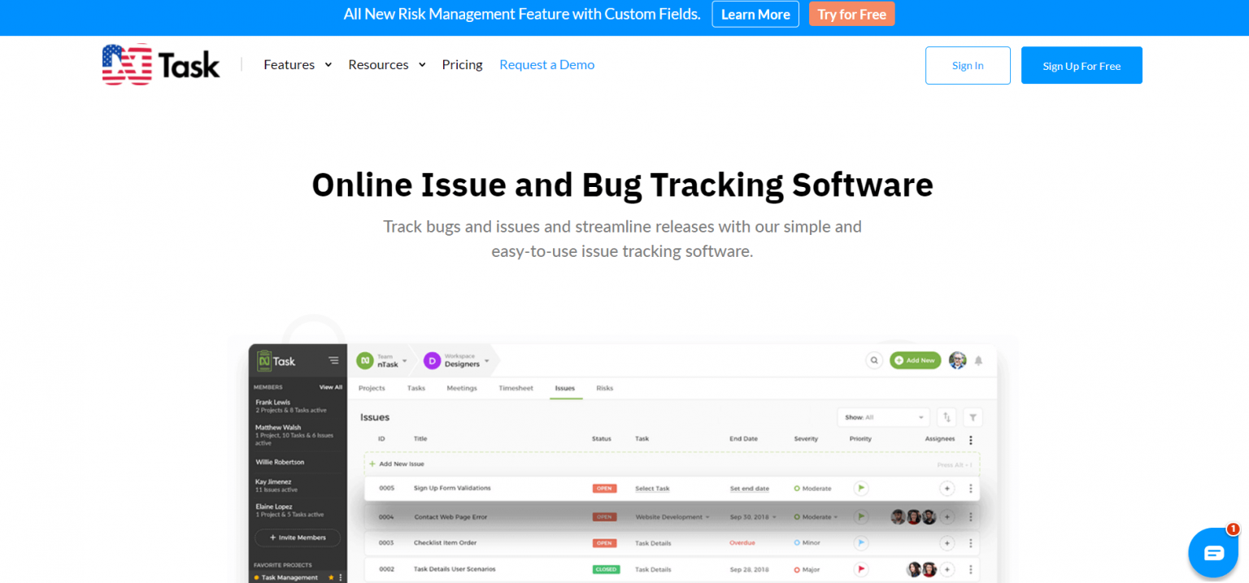The image size is (1249, 583).
Task: Click the Sign Up For Free button
Action: click(x=1081, y=65)
